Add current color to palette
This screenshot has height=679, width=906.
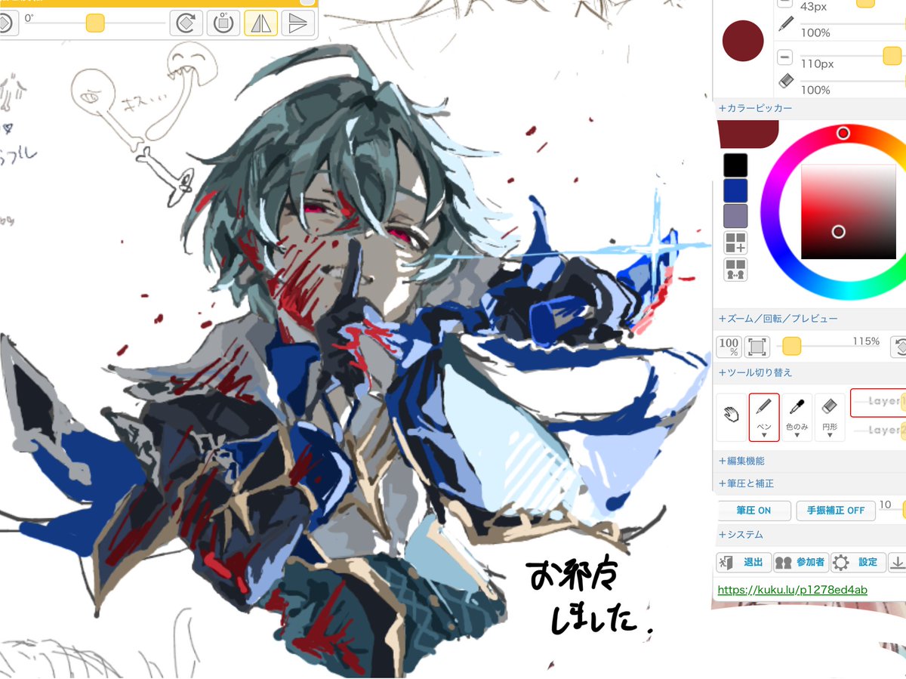click(735, 242)
